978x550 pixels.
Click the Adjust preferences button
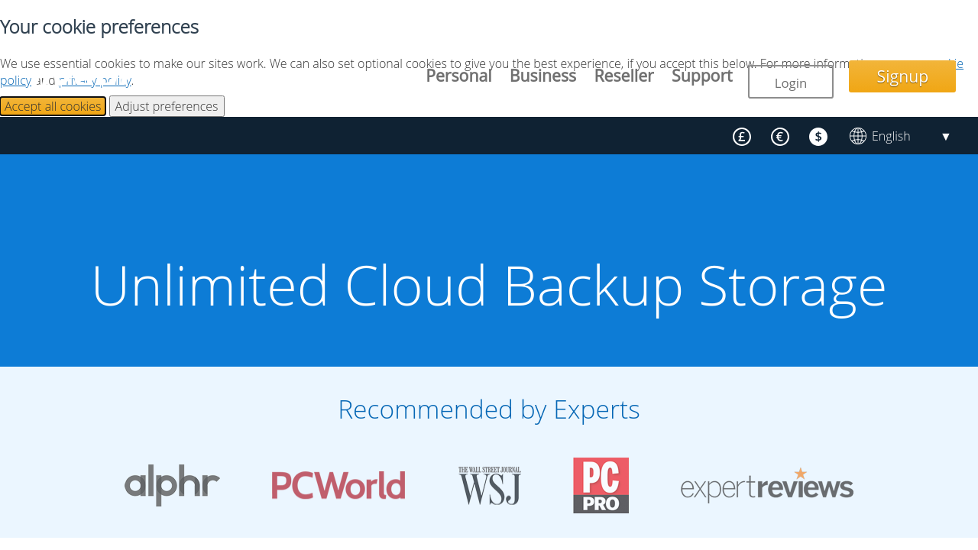[167, 106]
